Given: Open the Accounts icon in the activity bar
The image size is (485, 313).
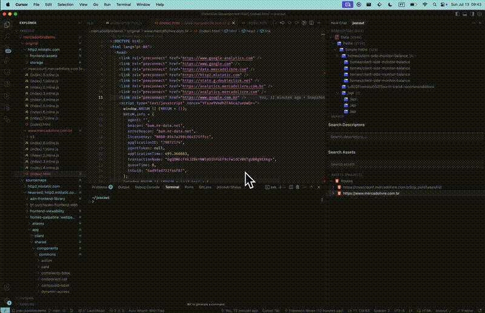Looking at the screenshot, I should pos(7,288).
